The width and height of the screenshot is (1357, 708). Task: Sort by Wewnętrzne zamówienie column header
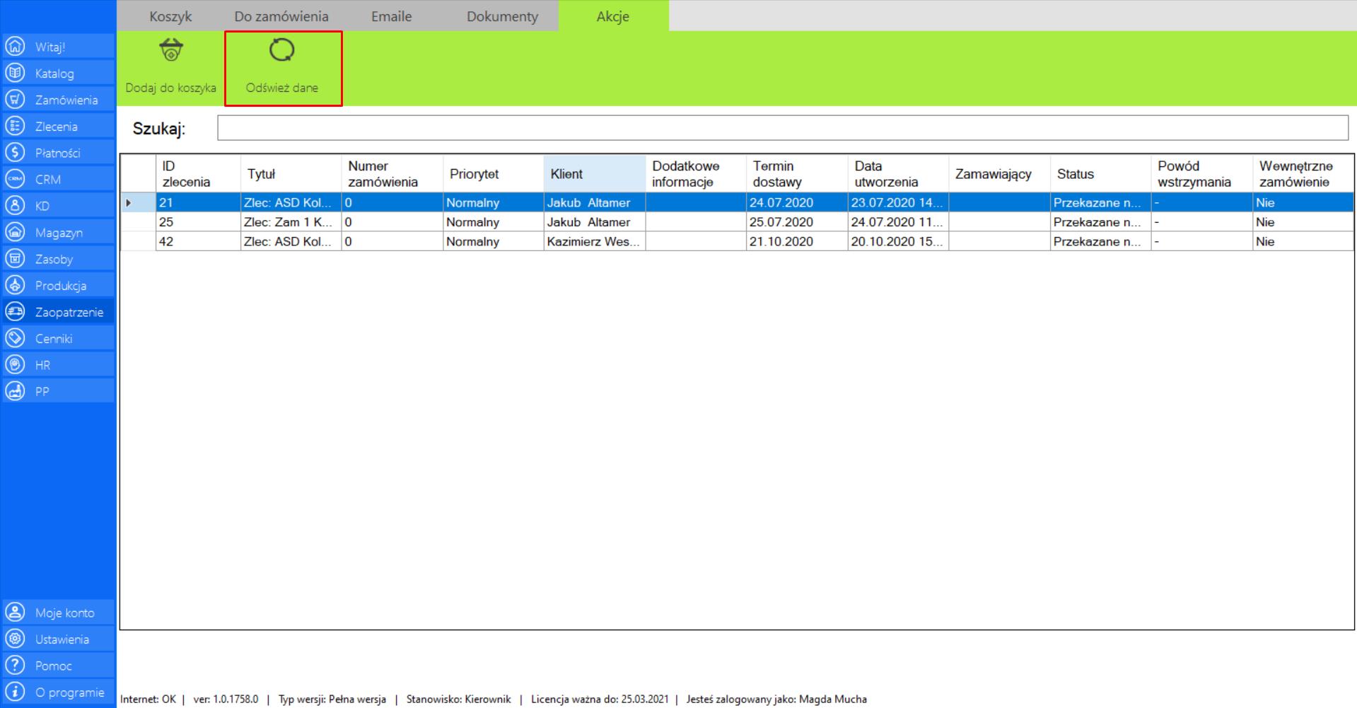1303,174
